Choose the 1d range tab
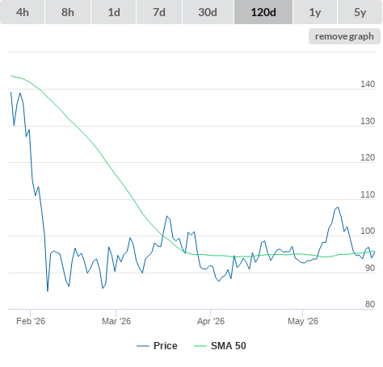 pos(114,12)
